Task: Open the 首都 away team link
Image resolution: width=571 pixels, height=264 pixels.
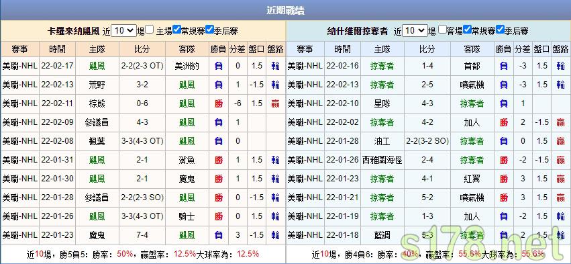Action: pyautogui.click(x=472, y=66)
